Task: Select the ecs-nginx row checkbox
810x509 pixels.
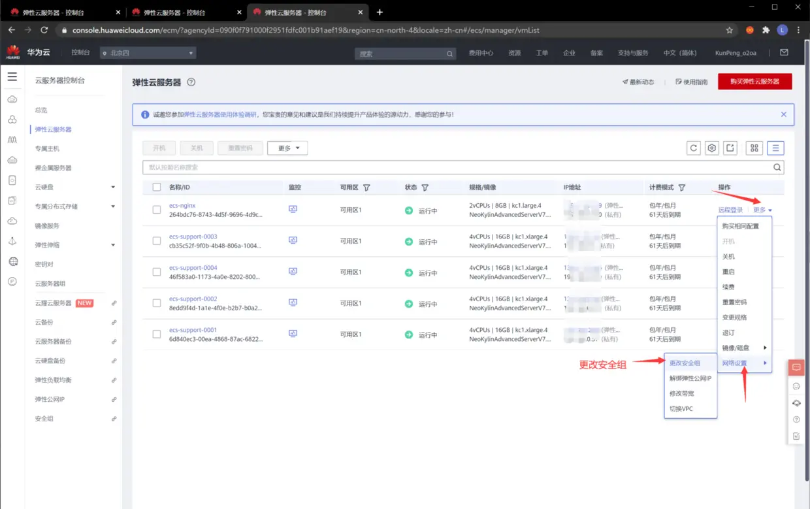Action: [157, 210]
